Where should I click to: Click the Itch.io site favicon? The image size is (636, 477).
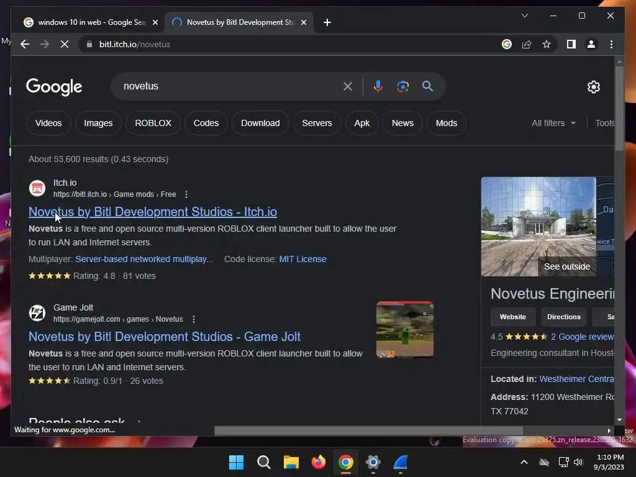[37, 188]
